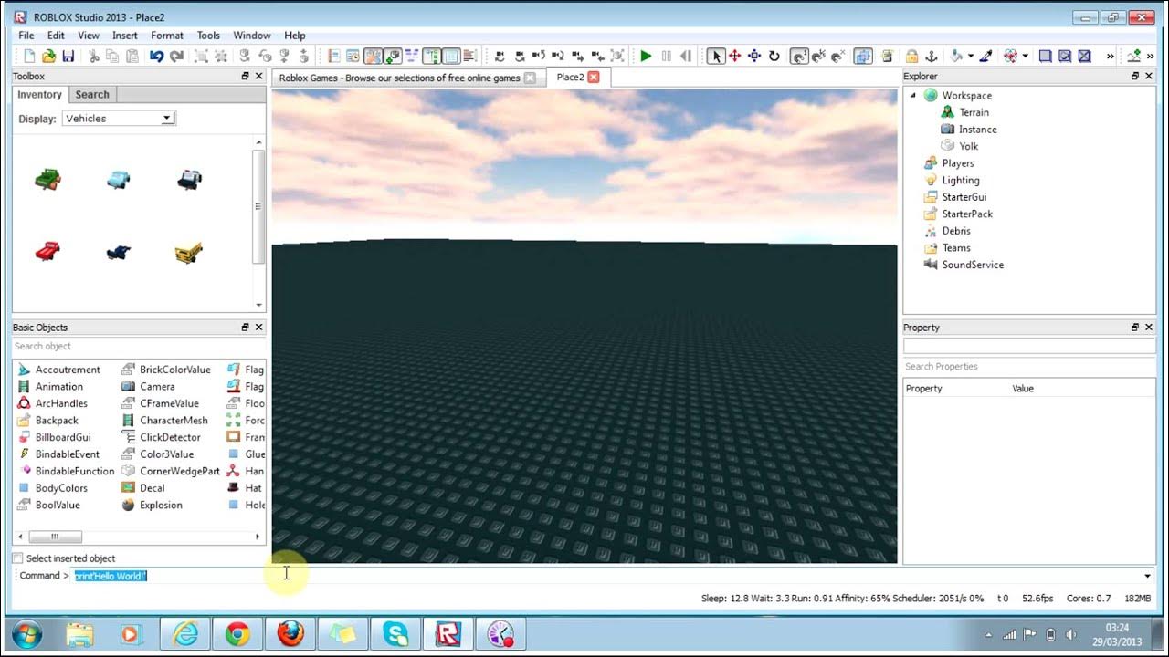Click the Material tool icon
1169x657 pixels.
(1010, 56)
